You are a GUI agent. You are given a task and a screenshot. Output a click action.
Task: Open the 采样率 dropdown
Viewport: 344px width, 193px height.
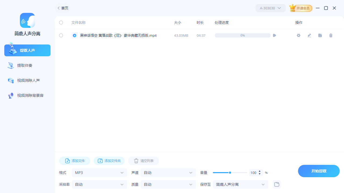tap(99, 184)
